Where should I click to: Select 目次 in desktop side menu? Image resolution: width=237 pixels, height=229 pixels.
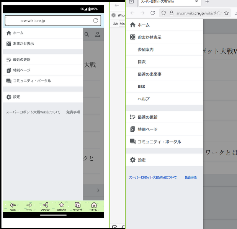[141, 62]
